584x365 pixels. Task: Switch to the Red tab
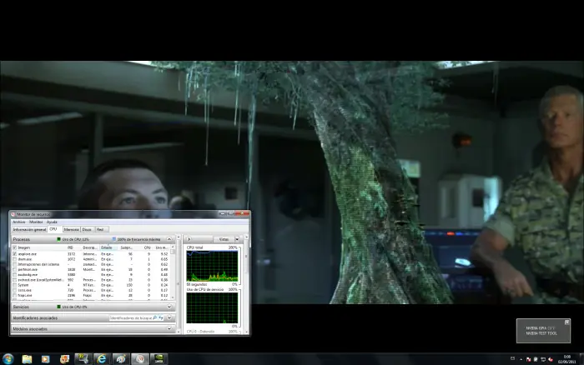(x=101, y=229)
